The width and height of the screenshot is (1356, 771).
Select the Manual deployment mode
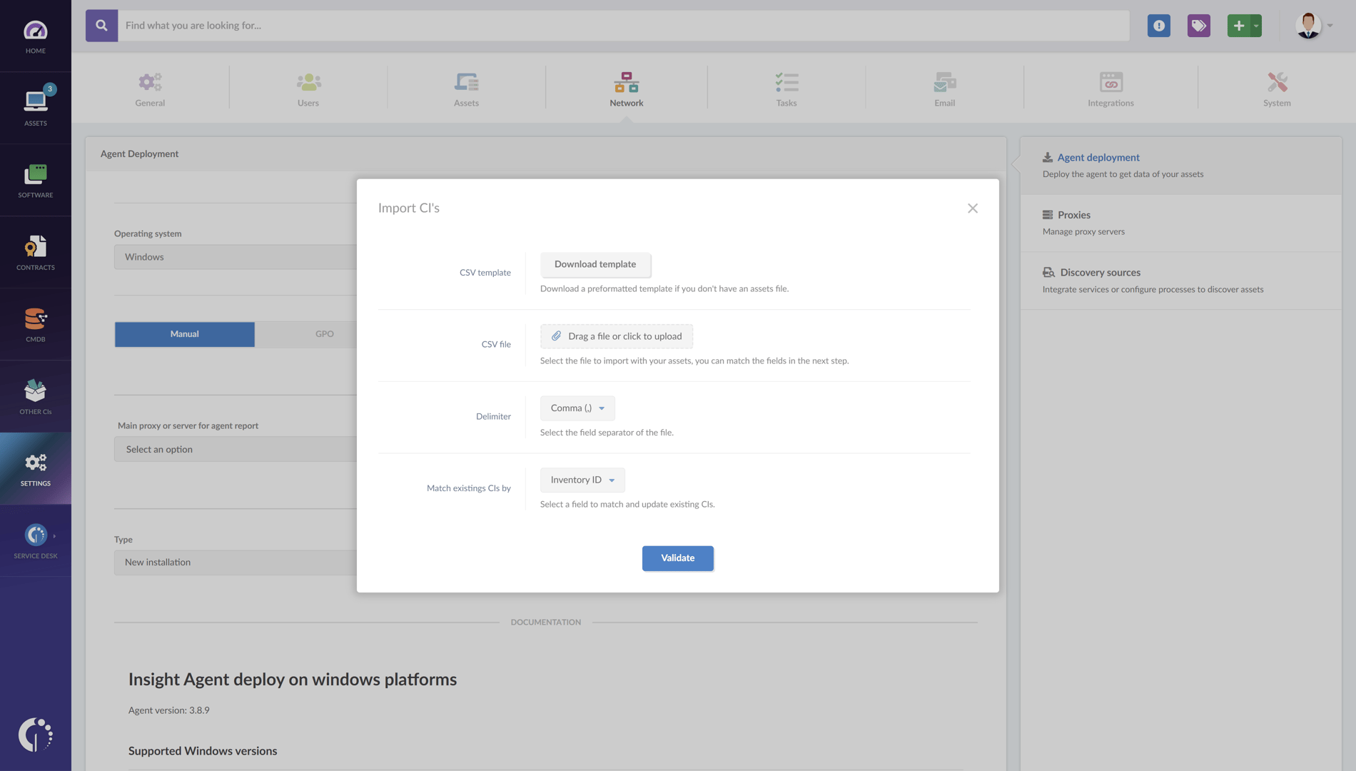point(184,333)
